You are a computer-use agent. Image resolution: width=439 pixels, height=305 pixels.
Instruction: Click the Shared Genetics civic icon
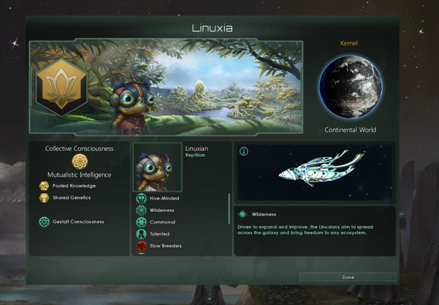(44, 197)
